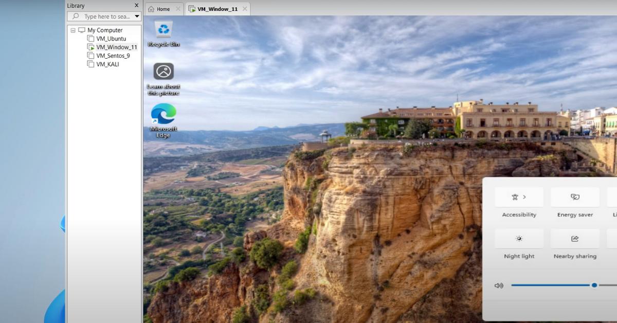Select VM_Window_11 in the Library tree
Screen dimensions: 617x323
click(x=117, y=47)
